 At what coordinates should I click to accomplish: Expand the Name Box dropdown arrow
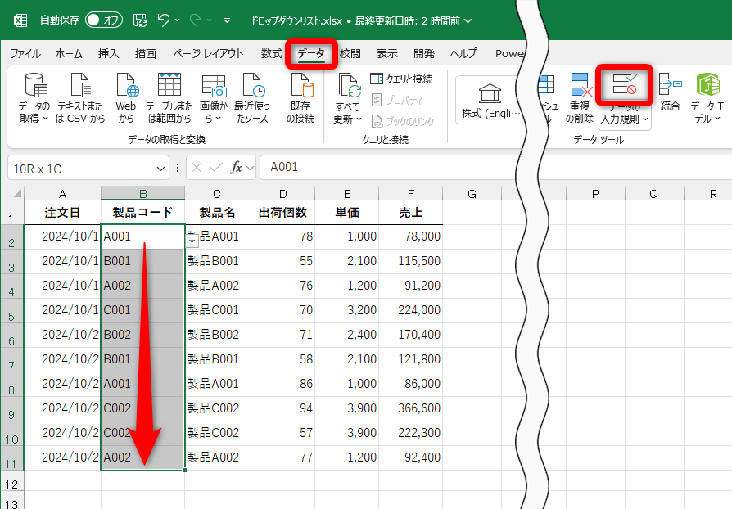160,169
